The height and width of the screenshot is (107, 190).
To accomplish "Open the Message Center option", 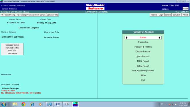I will pyautogui.click(x=12, y=45).
